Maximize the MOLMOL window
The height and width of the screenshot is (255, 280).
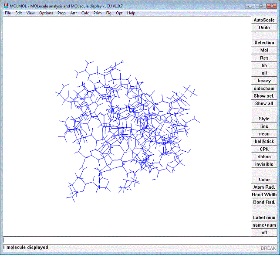point(260,6)
